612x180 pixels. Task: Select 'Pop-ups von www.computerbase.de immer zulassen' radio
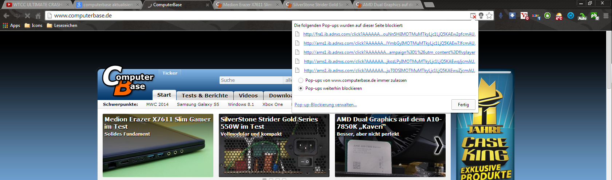pyautogui.click(x=301, y=80)
